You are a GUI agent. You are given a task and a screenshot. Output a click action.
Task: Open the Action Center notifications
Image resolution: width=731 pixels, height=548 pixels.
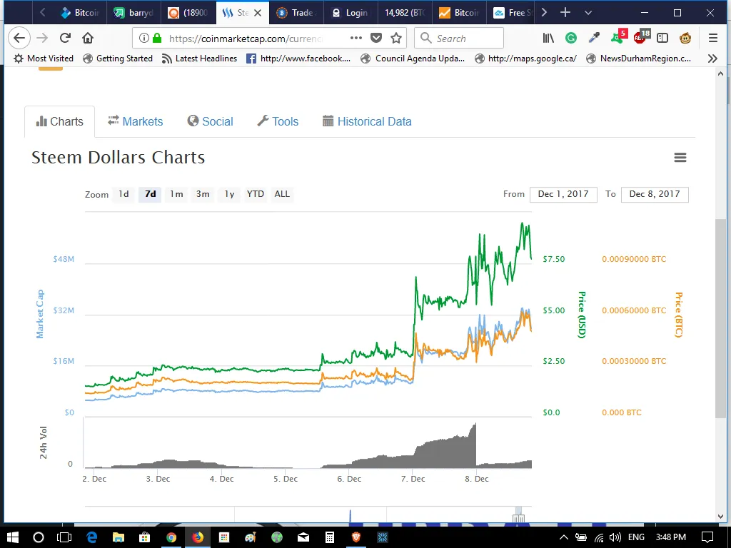click(707, 537)
